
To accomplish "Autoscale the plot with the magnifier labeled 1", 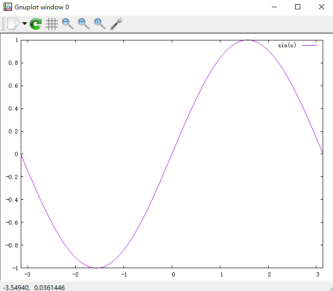I will pyautogui.click(x=100, y=23).
